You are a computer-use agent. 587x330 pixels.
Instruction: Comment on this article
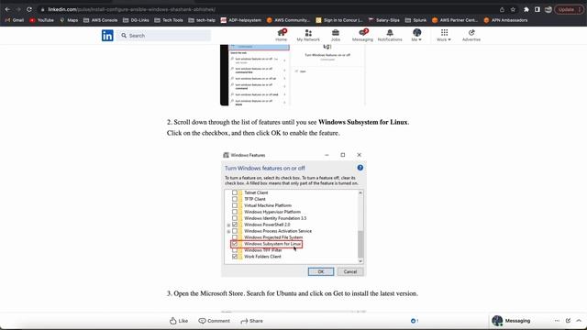214,321
